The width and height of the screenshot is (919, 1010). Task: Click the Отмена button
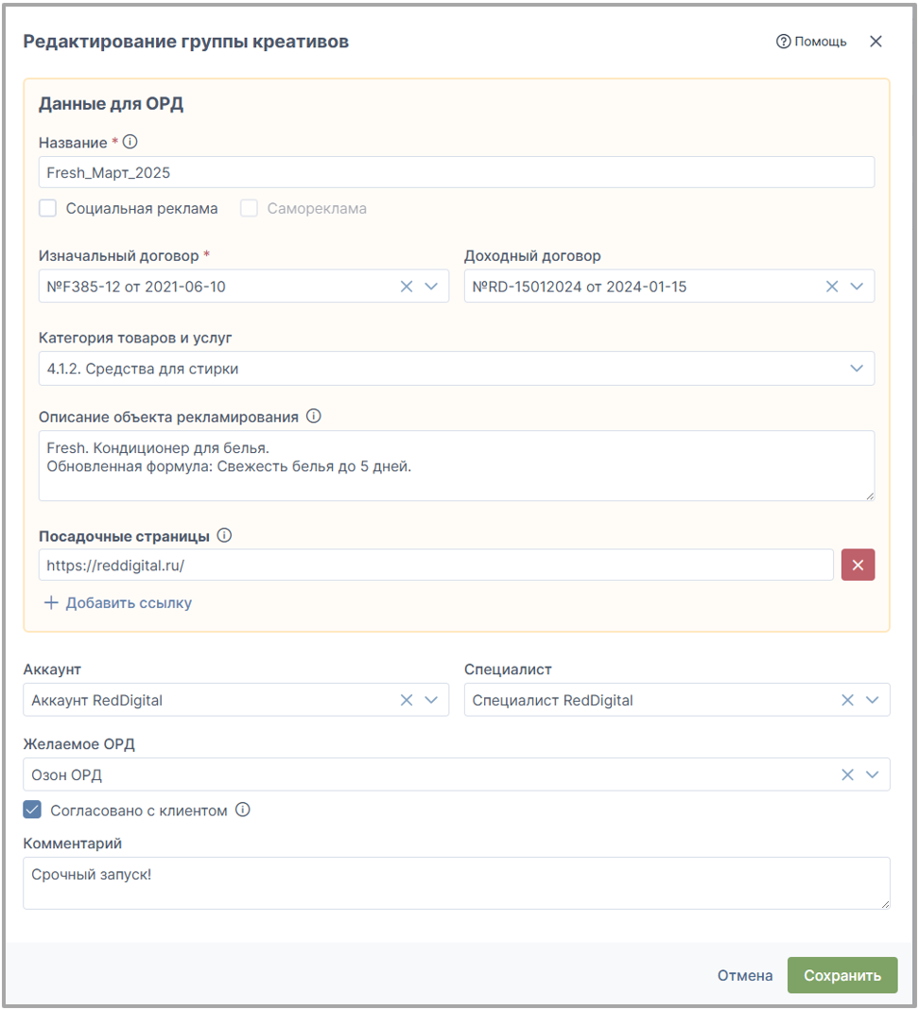click(x=745, y=975)
